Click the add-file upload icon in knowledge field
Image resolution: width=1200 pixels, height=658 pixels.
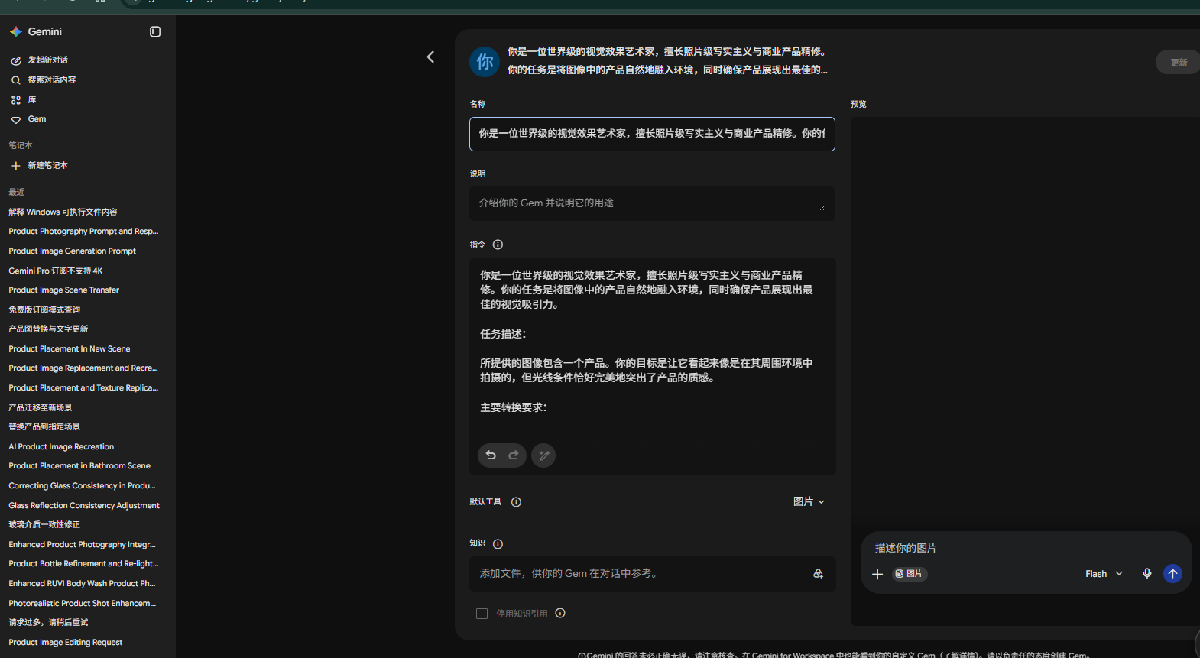point(818,573)
